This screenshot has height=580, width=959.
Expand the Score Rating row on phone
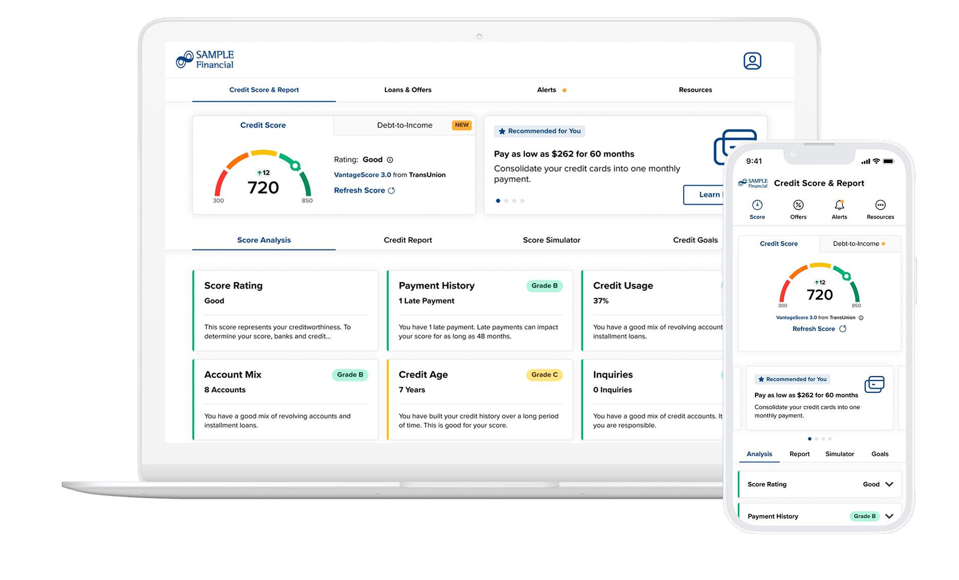coord(889,484)
